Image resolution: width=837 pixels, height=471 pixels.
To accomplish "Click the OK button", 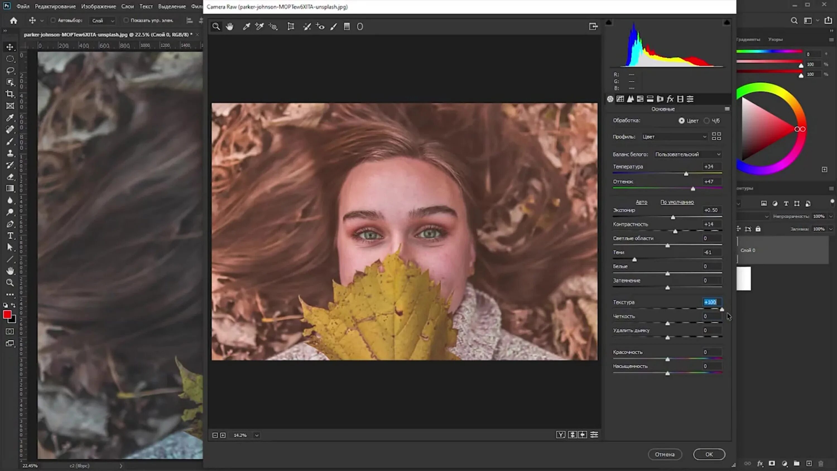I will coord(709,454).
